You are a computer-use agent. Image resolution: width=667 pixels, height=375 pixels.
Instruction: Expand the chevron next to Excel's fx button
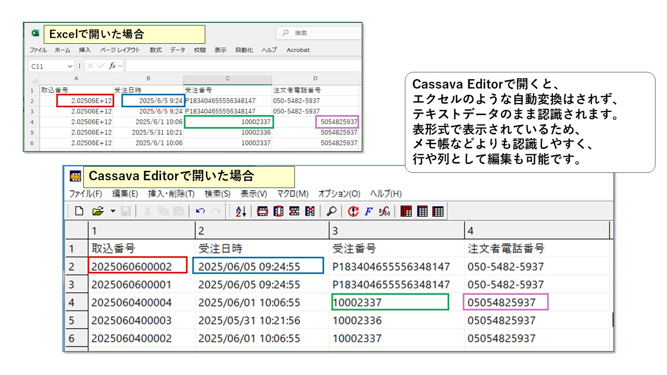(x=120, y=66)
